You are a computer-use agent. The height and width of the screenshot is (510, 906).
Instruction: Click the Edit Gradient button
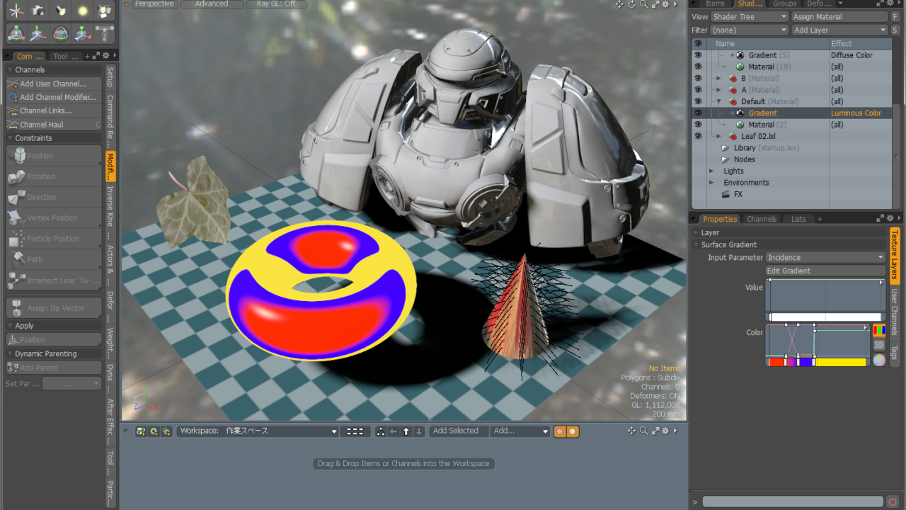click(825, 271)
